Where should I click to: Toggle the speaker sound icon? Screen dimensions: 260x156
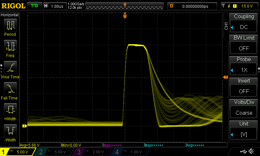point(251,151)
